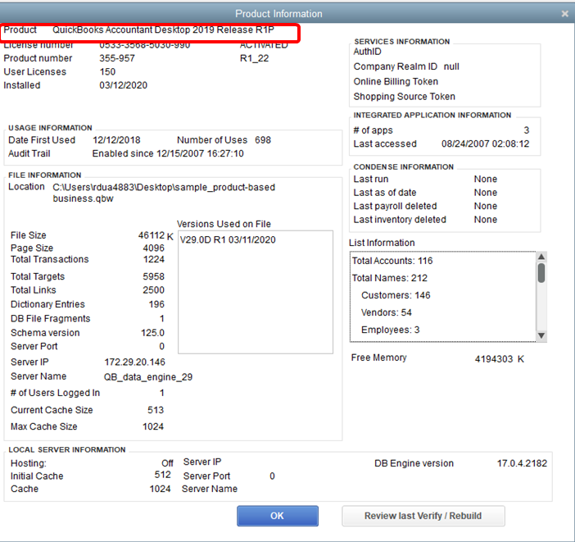Click Number of Uses value 698
The width and height of the screenshot is (575, 542).
(263, 140)
